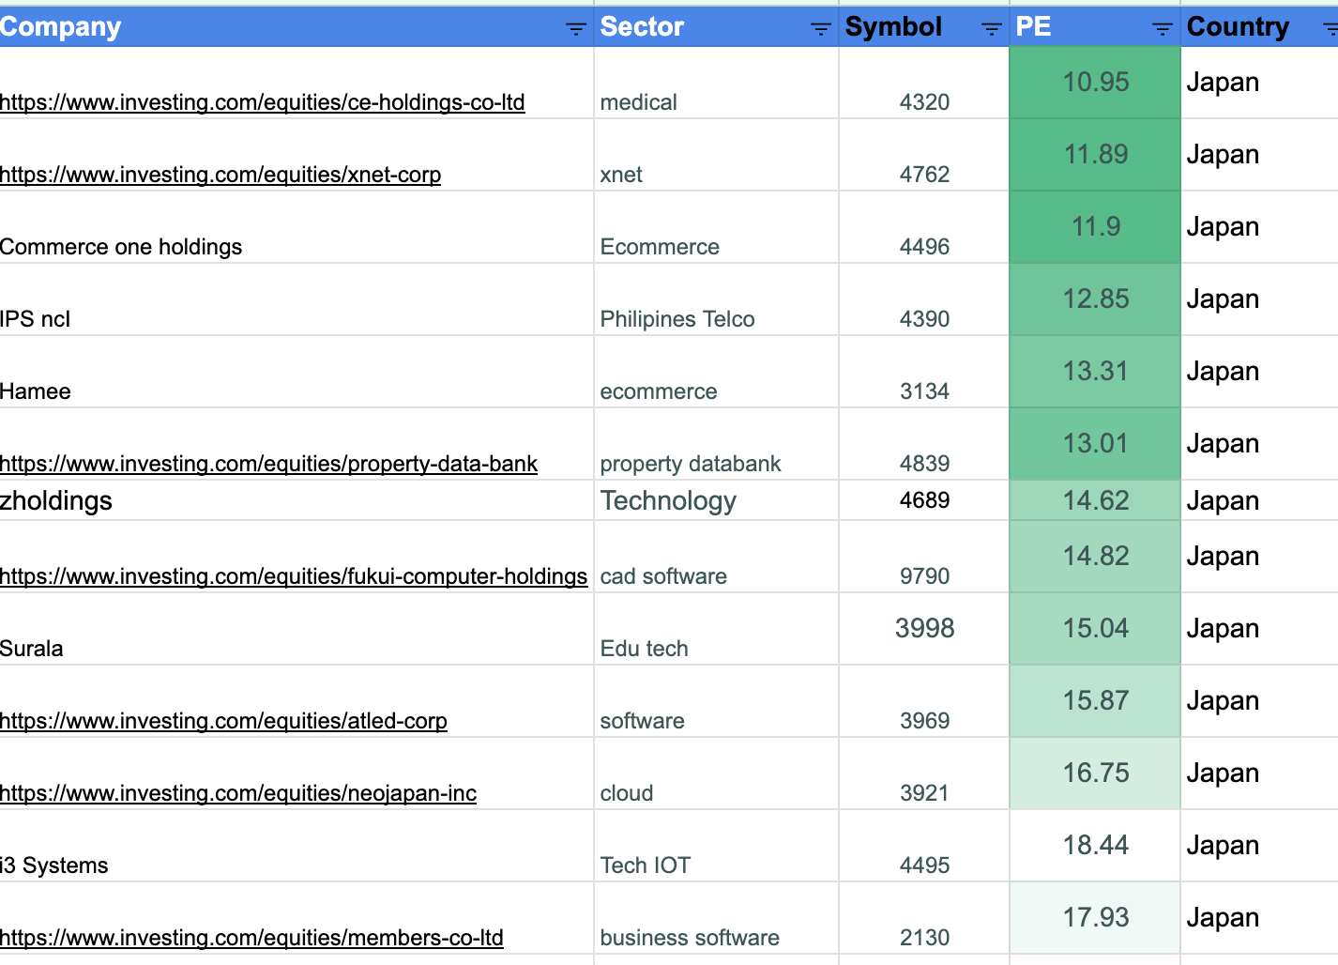Image resolution: width=1338 pixels, height=965 pixels.
Task: Select the zholdings company cell
Action: [296, 500]
